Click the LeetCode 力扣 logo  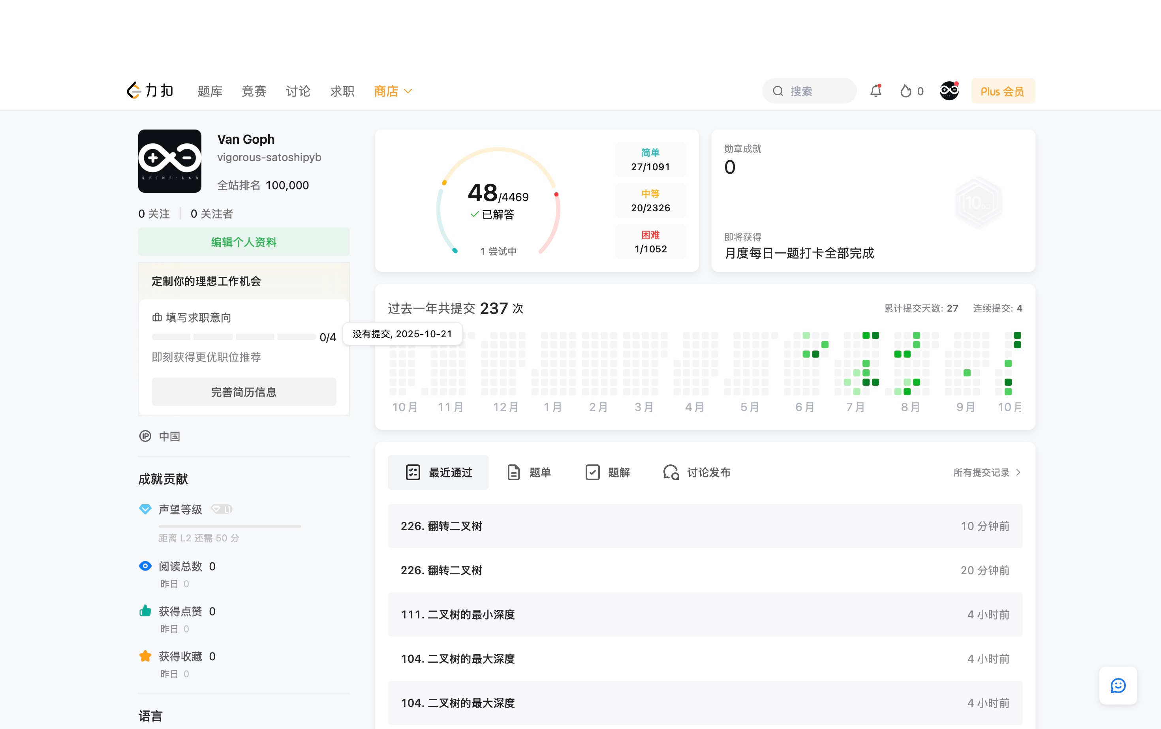(150, 91)
